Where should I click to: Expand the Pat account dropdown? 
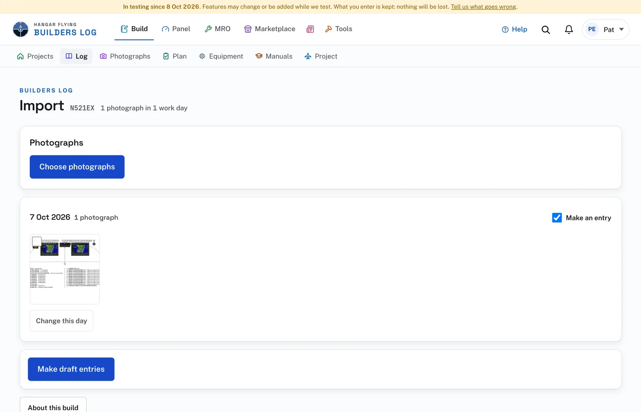click(x=606, y=29)
